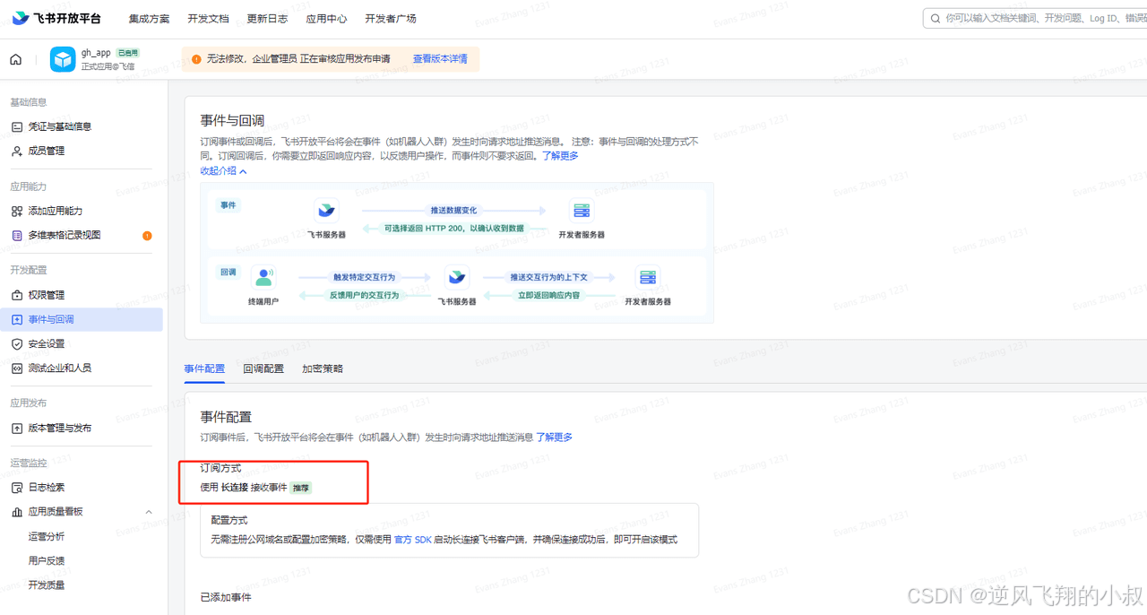The image size is (1147, 615).
Task: Click the 订阅方式 label
Action: point(220,468)
